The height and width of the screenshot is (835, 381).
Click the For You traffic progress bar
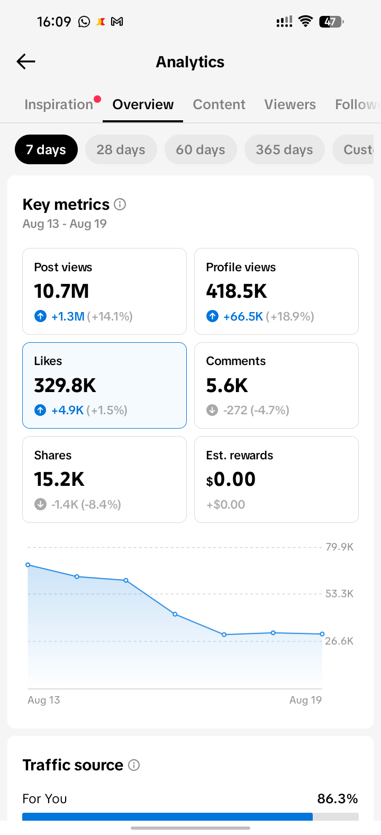[x=190, y=816]
